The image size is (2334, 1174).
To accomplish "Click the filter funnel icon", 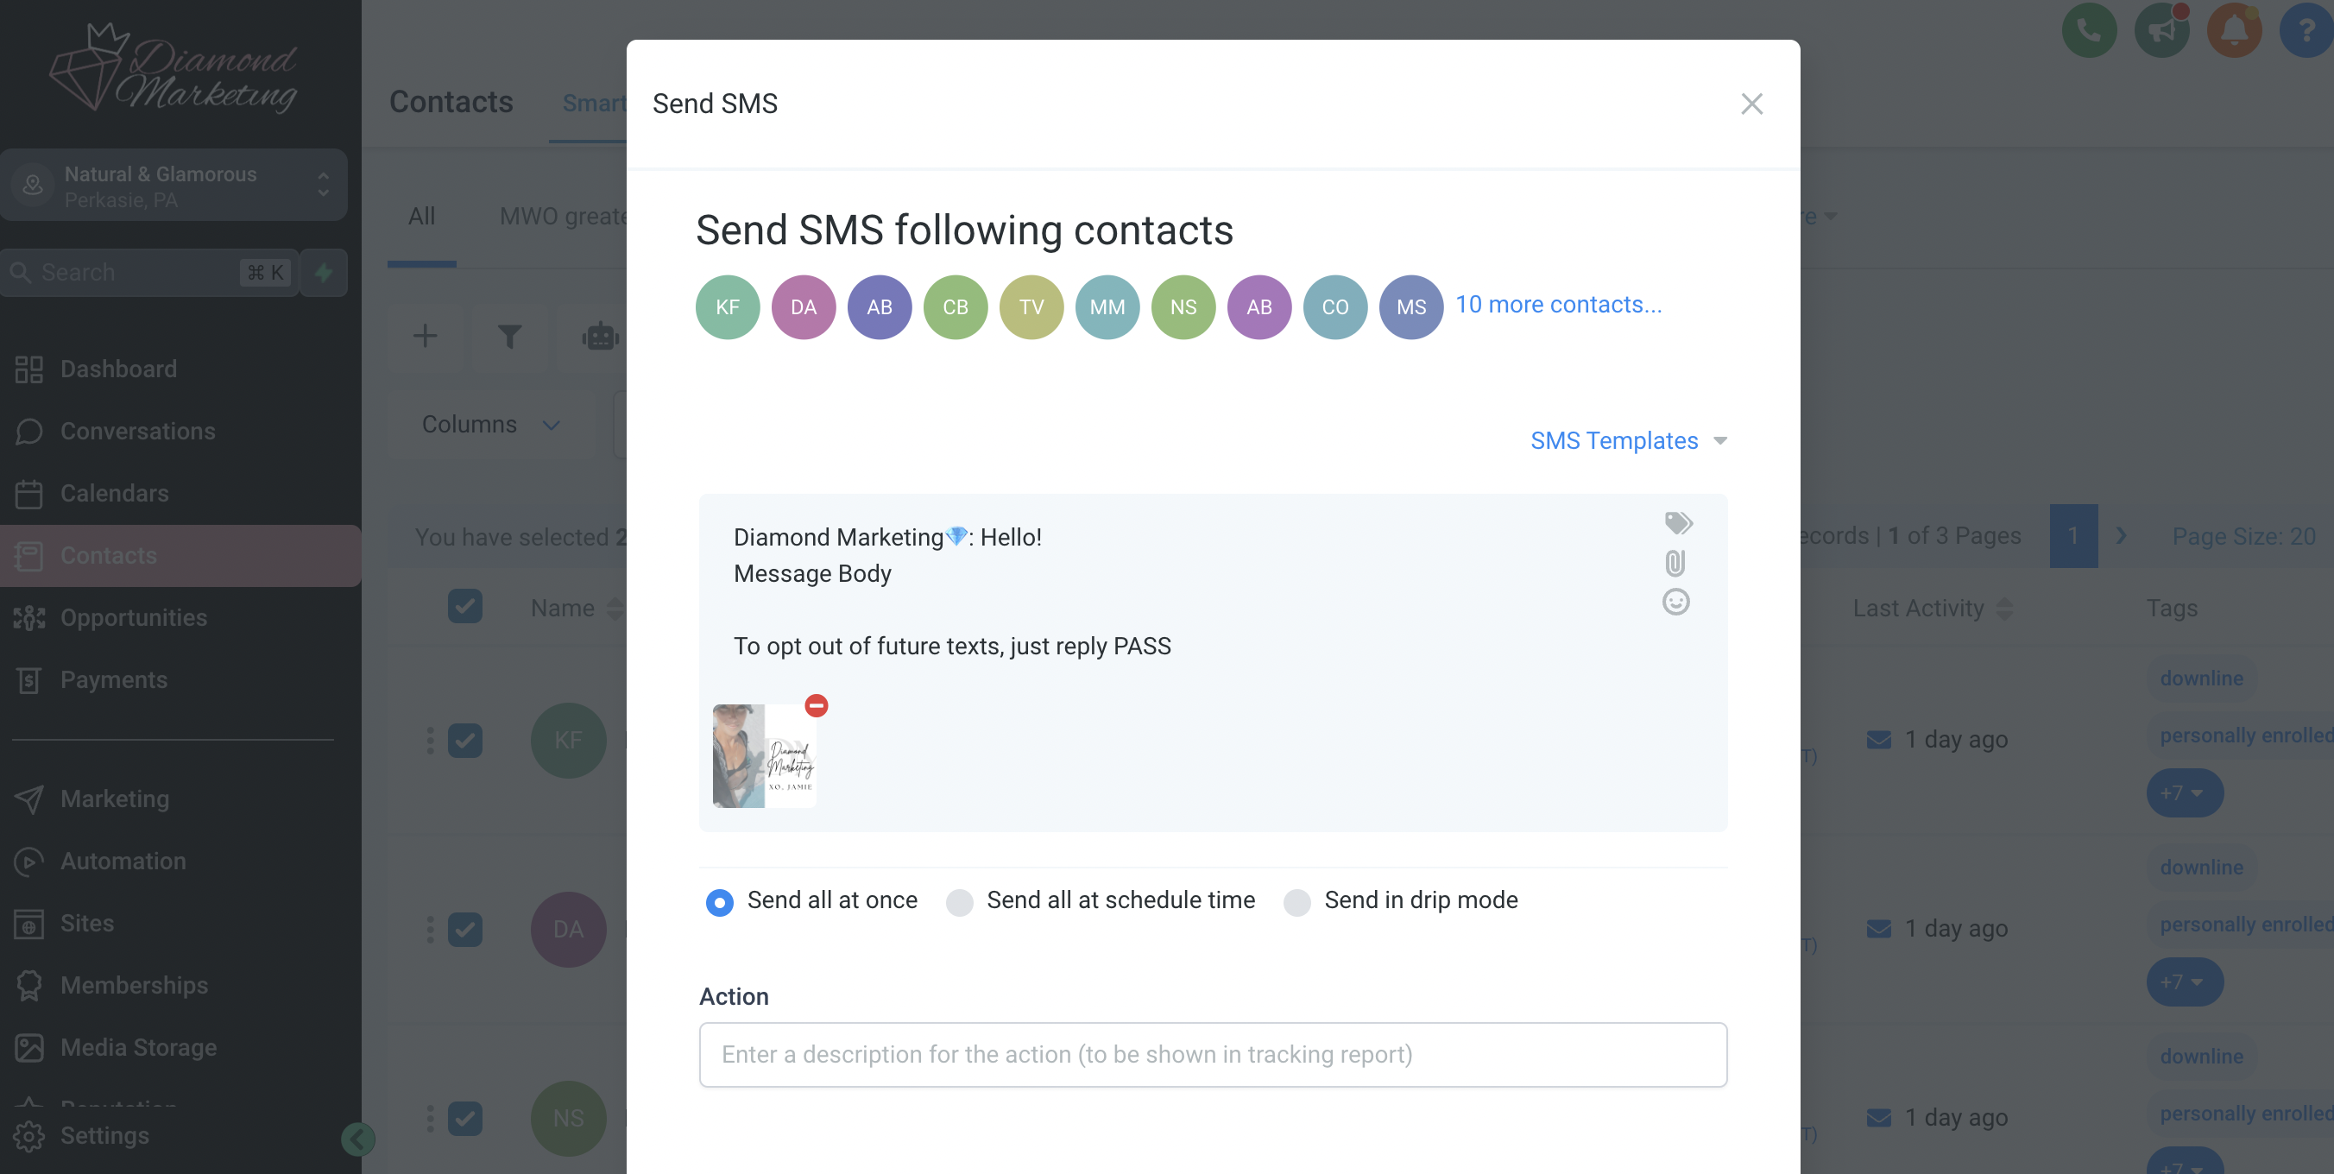I will [x=510, y=337].
